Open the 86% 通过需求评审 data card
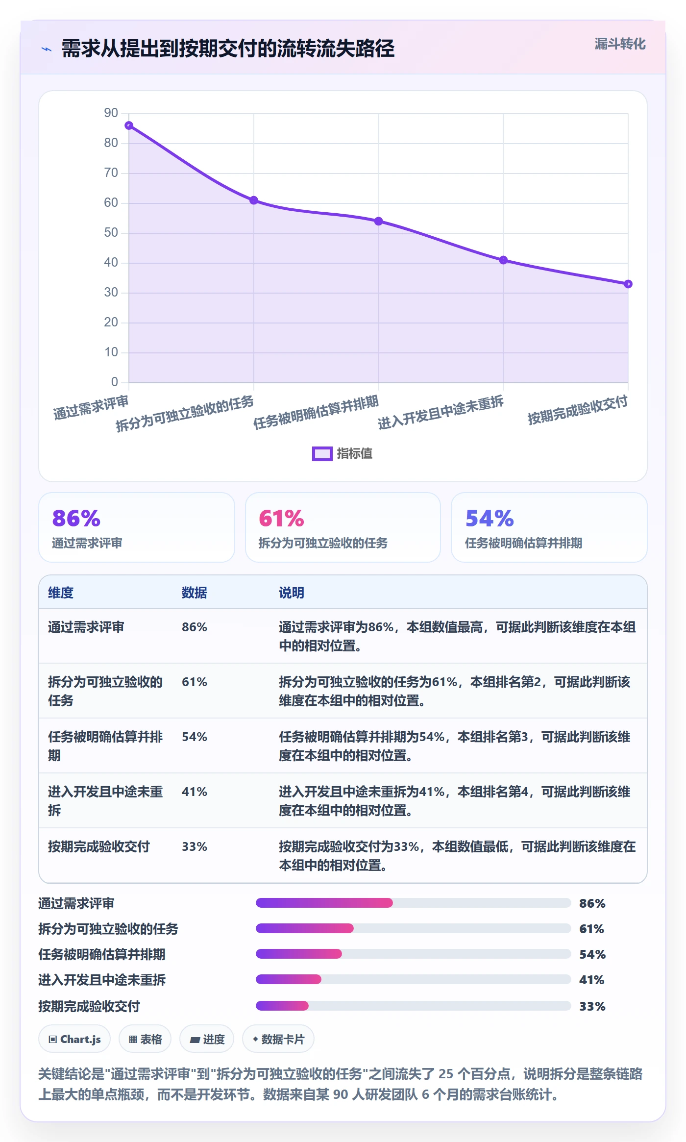Screen dimensions: 686x1142 (137, 527)
